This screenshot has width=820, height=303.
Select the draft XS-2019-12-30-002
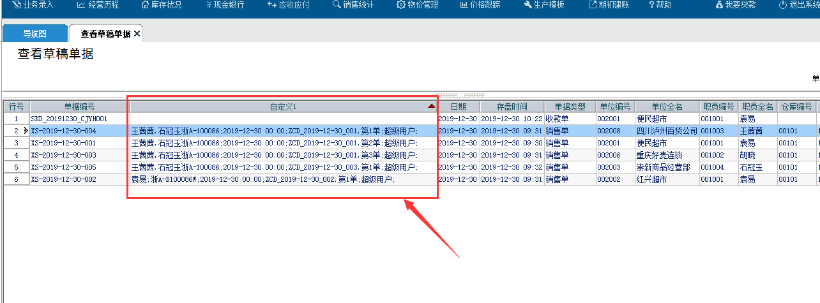coord(79,179)
